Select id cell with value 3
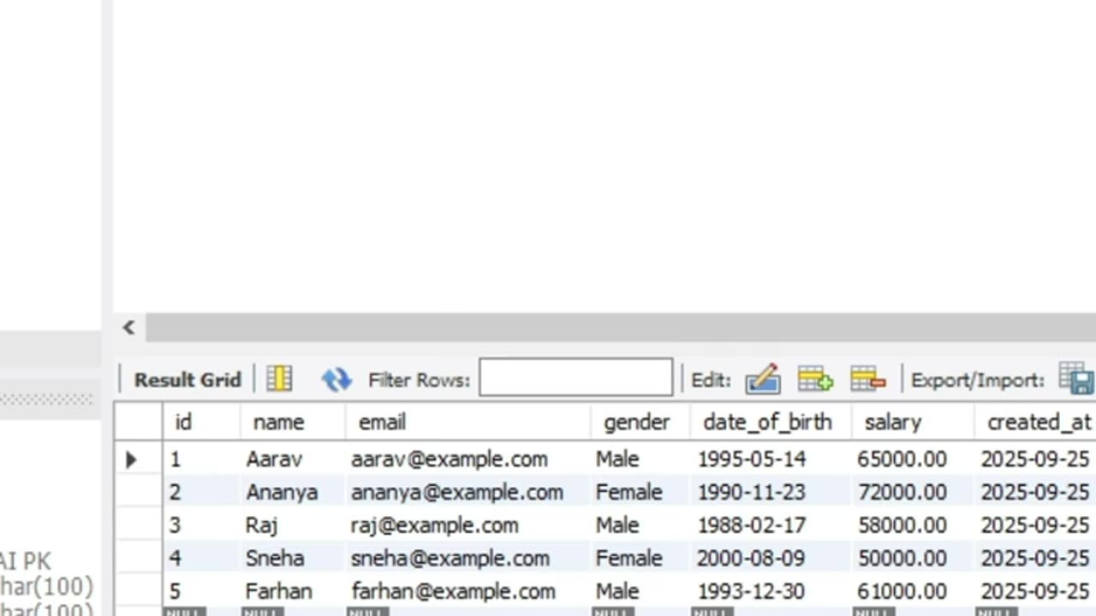The width and height of the screenshot is (1096, 616). tap(200, 525)
